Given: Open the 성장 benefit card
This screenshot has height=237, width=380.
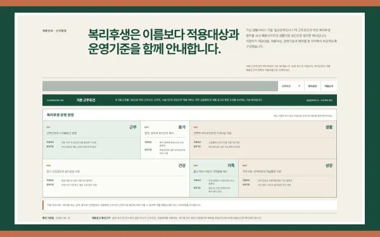Looking at the screenshot, I should [288, 178].
